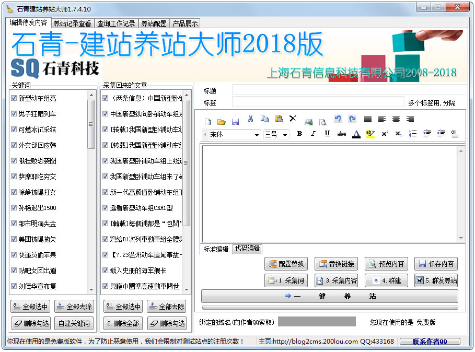
Task: Apply subscript formatting
Action: (x=399, y=134)
